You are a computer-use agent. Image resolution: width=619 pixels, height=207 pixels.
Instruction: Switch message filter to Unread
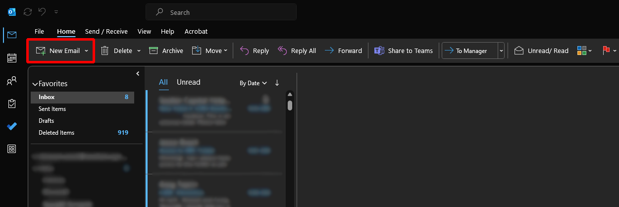tap(188, 82)
